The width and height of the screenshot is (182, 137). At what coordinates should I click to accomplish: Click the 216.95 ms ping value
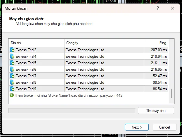[159, 69]
